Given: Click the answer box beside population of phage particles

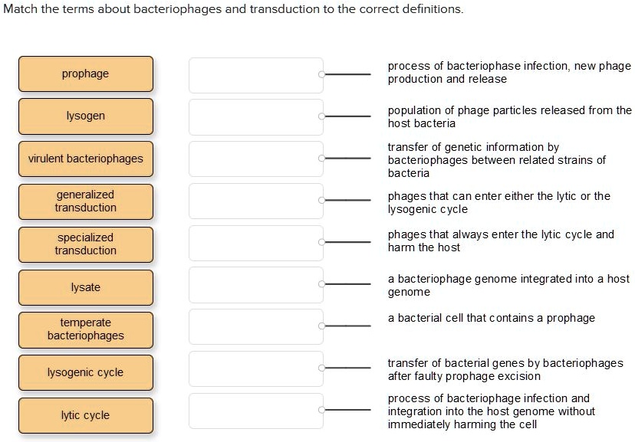Looking at the screenshot, I should pyautogui.click(x=255, y=116).
